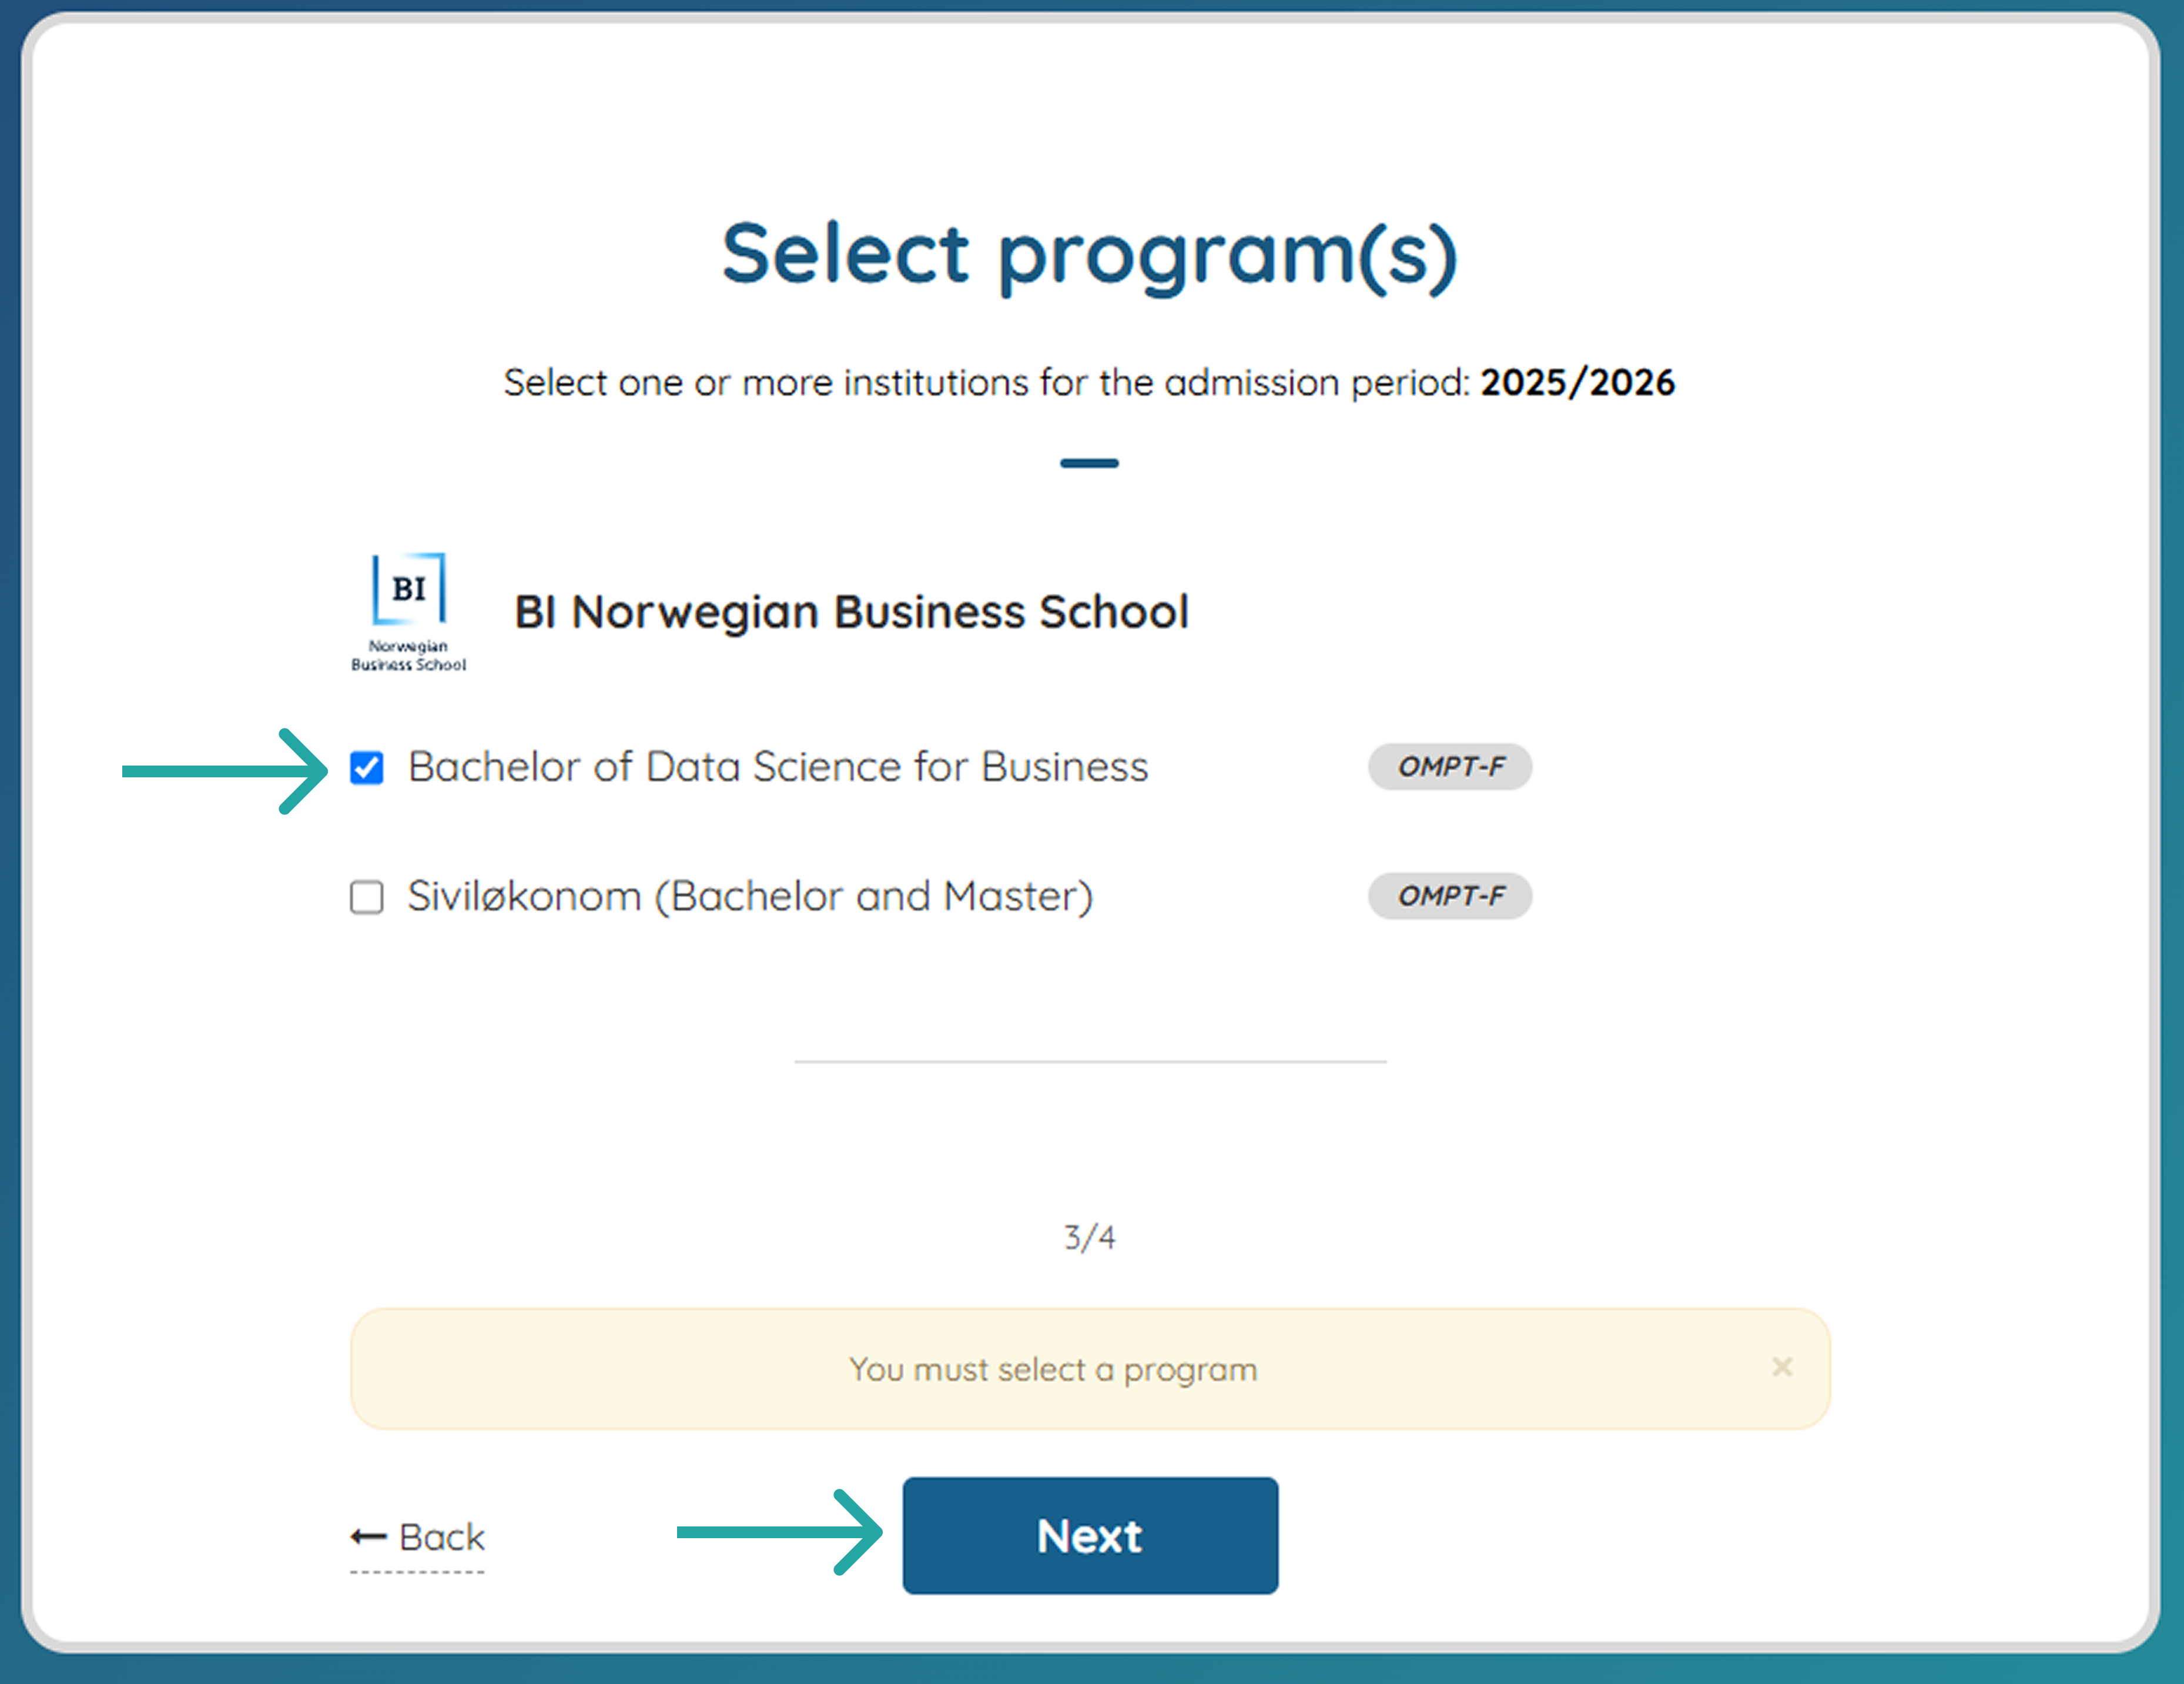Click the 'You must select a program' warning banner
Screen dimensions: 2184x1684
pos(1052,1369)
